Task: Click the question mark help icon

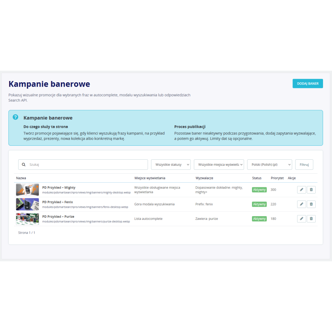Action: 16,117
